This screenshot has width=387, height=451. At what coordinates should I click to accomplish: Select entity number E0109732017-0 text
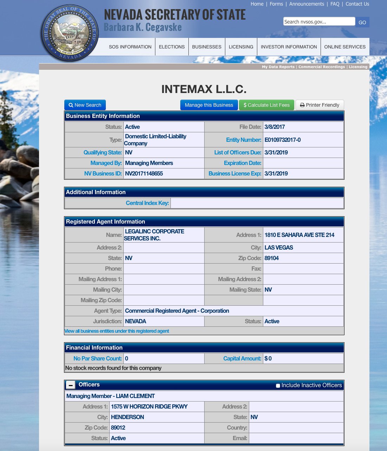click(283, 140)
